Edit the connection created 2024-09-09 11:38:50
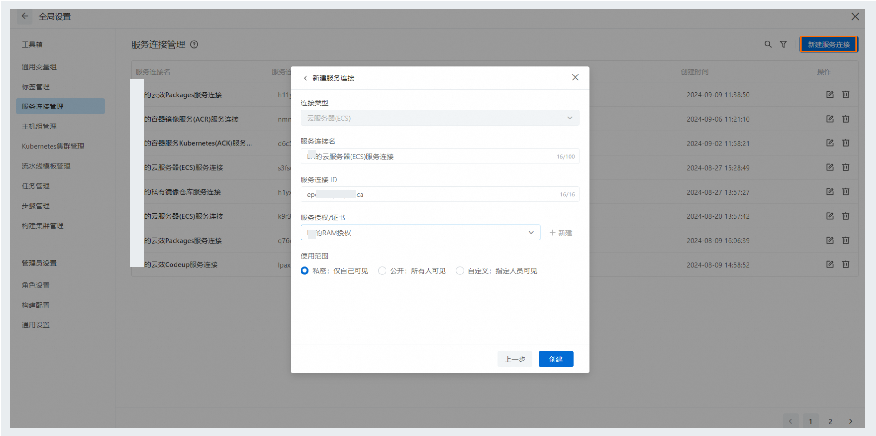 (830, 94)
